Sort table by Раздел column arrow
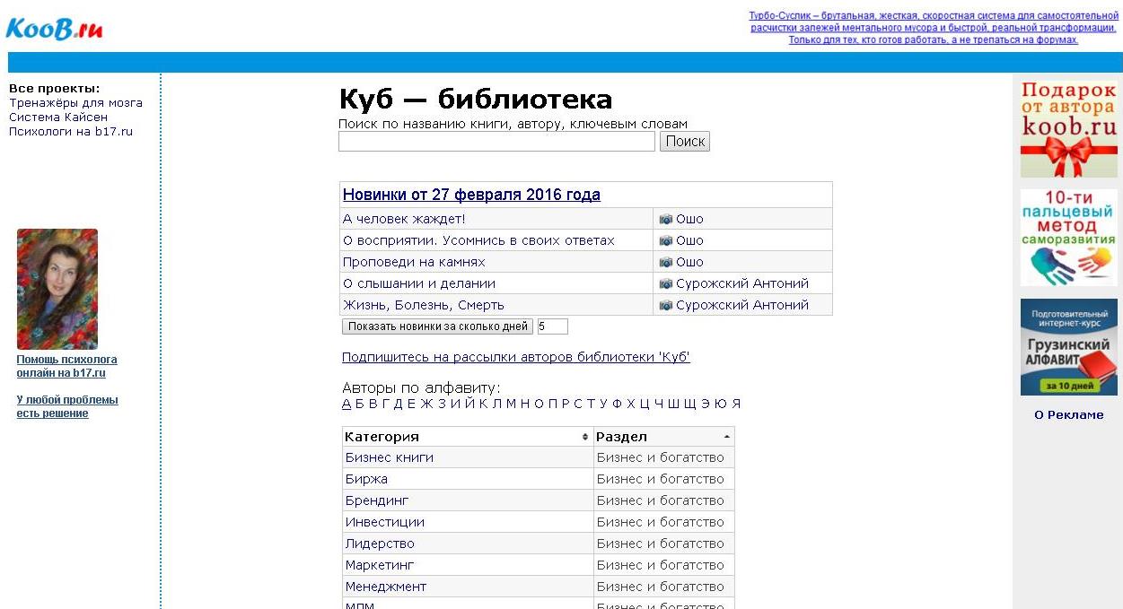 (726, 437)
